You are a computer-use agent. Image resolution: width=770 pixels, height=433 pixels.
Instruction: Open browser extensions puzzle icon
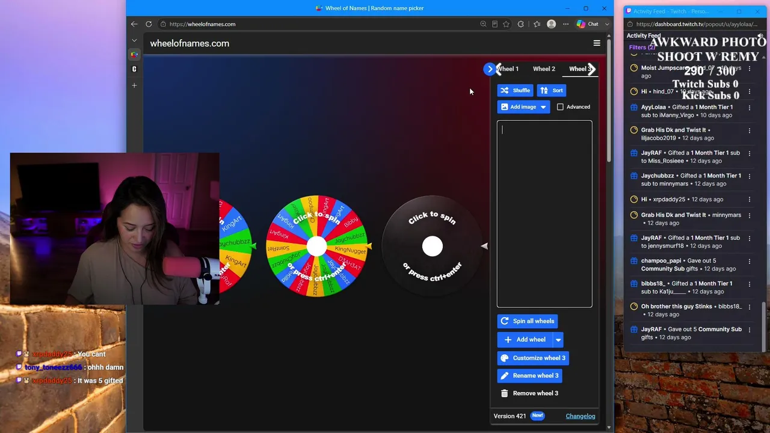point(521,24)
